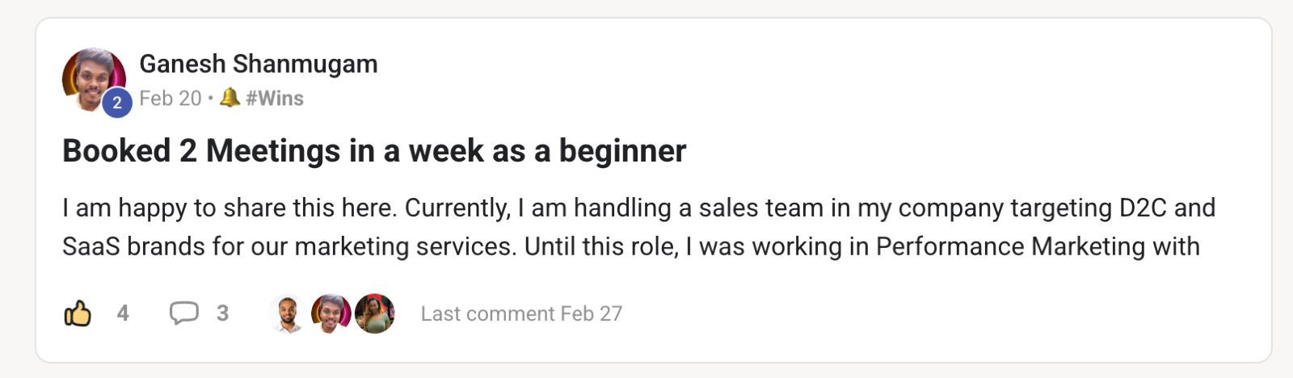Click the sentence 'I am happy to share this here'
The height and width of the screenshot is (378, 1293).
coord(229,208)
